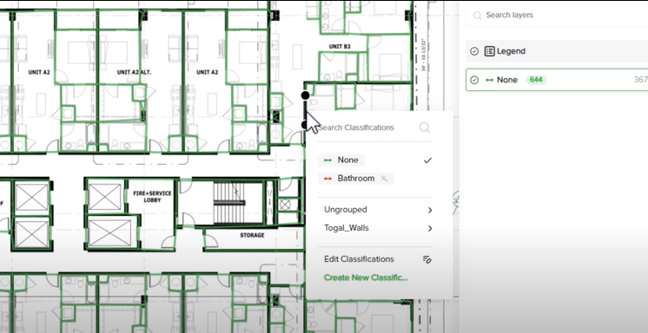Click the small icon after Bathroom label

click(384, 179)
